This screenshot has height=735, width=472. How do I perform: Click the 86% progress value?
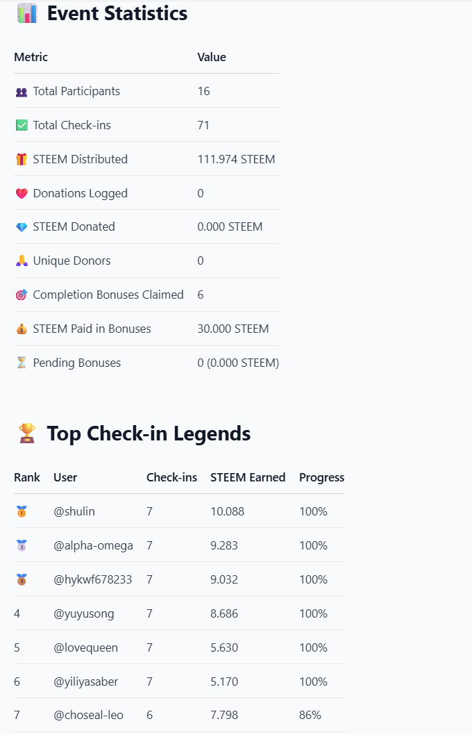click(x=310, y=716)
